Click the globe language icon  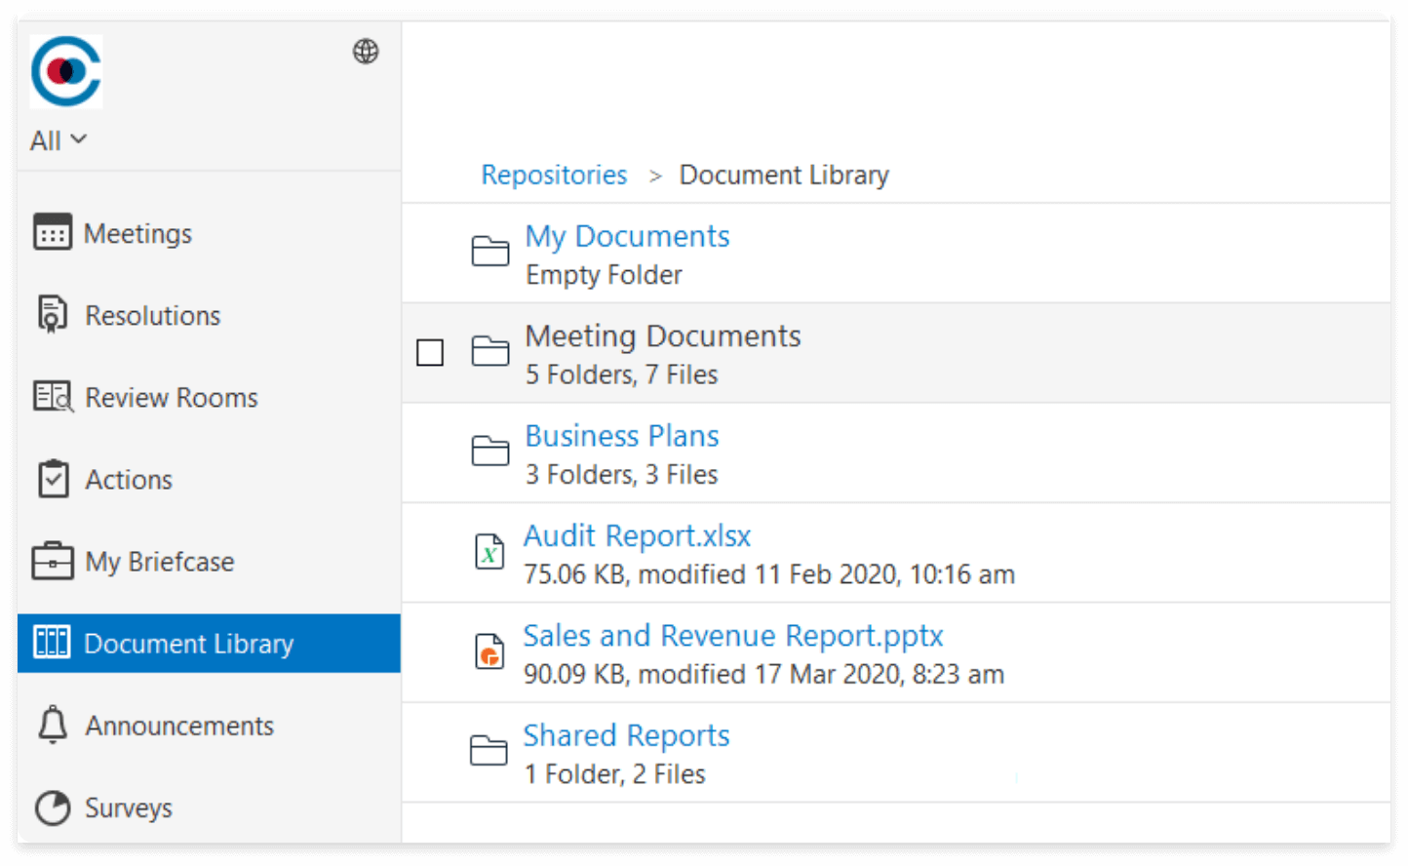(x=366, y=52)
